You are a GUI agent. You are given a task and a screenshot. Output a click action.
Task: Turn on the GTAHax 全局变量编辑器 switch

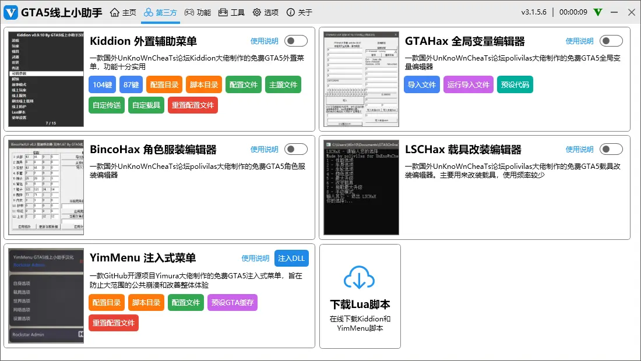(611, 41)
